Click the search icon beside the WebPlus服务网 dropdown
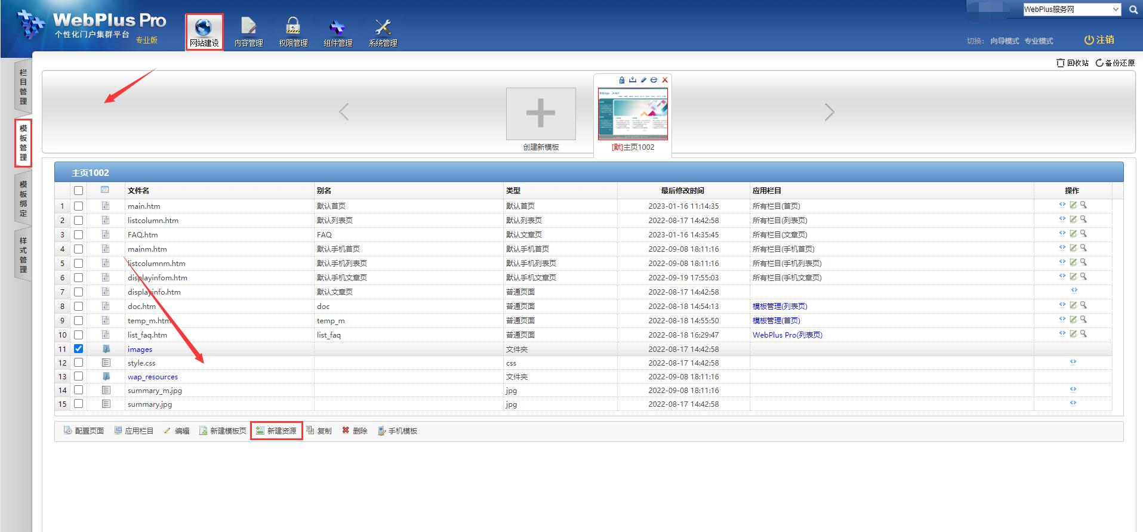 [1133, 10]
